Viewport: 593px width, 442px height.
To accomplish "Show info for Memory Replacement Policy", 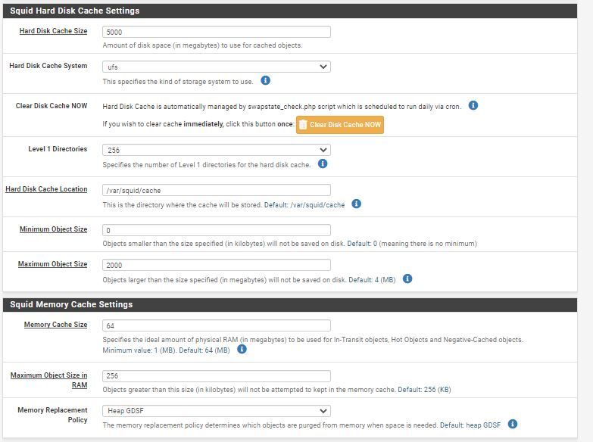I will pos(513,424).
